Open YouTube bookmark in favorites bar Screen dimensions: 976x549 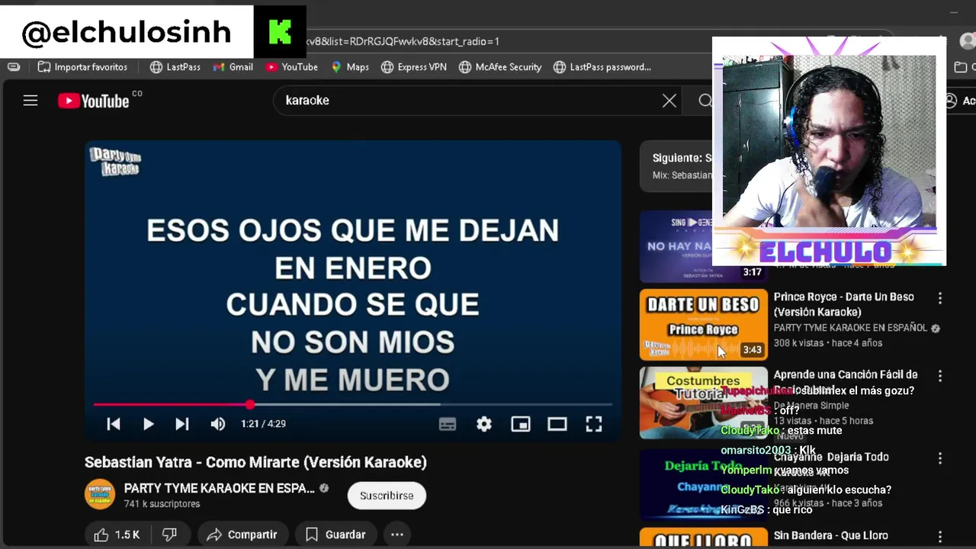(x=292, y=67)
